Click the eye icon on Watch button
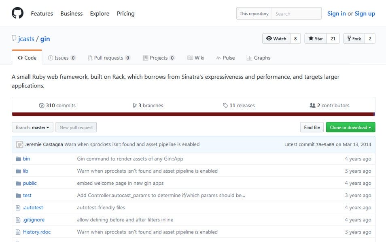 tap(269, 38)
